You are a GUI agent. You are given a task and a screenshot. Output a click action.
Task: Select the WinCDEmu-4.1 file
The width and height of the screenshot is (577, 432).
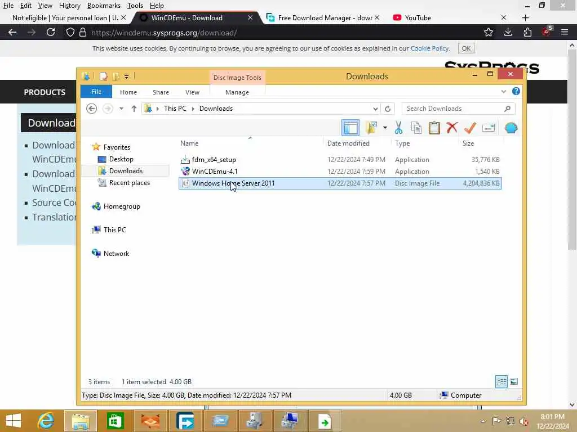tap(340, 171)
